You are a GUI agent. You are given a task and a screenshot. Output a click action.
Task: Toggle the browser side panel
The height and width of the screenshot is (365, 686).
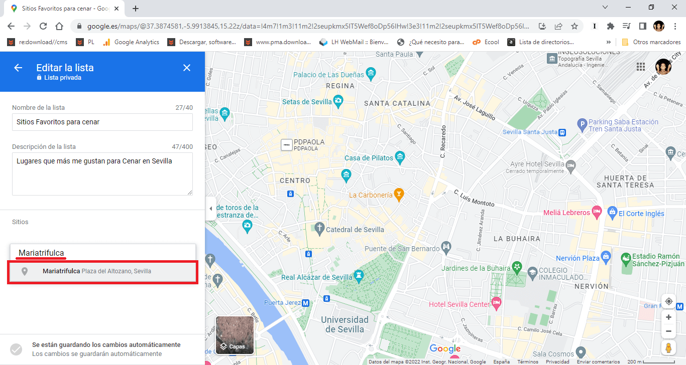point(642,26)
